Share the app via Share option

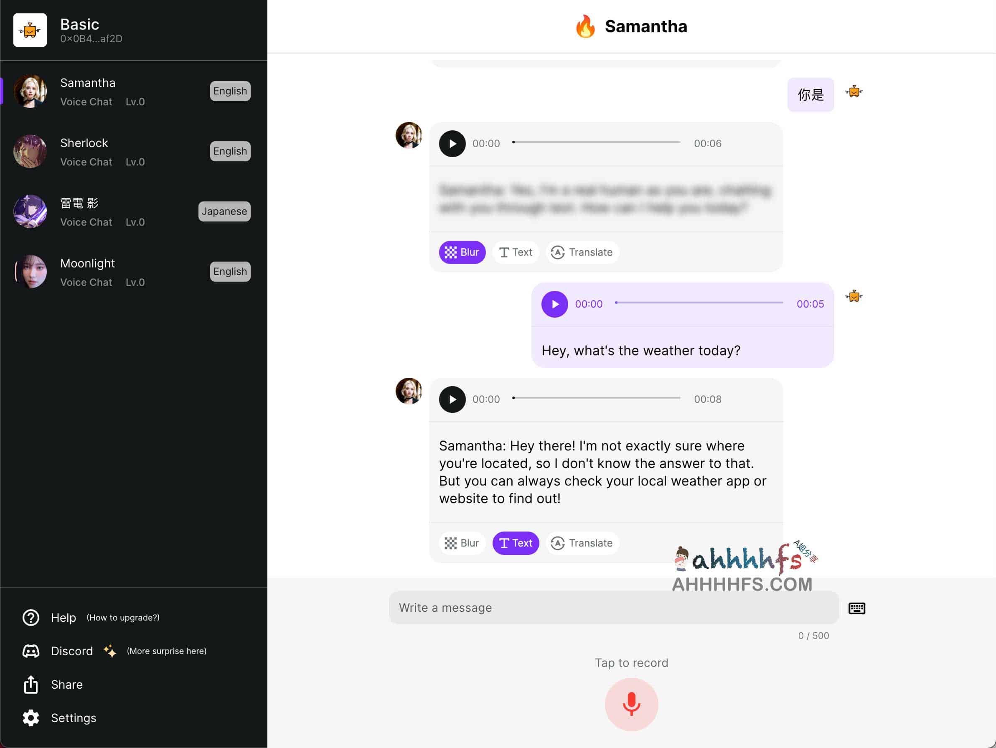pos(66,684)
